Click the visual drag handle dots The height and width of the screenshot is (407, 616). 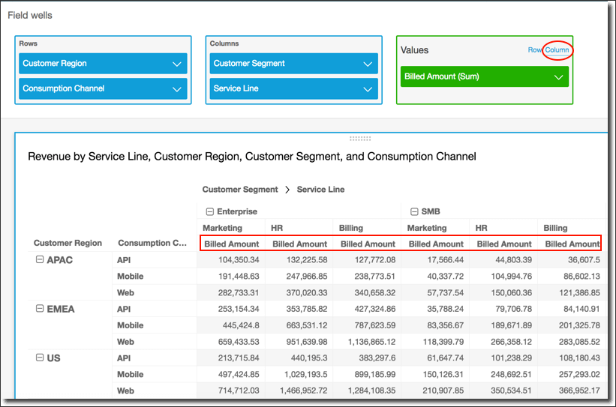coord(360,139)
